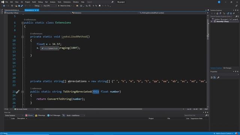Open the Entire Solution scope dropdown
The height and width of the screenshot is (135, 240).
click(x=14, y=115)
